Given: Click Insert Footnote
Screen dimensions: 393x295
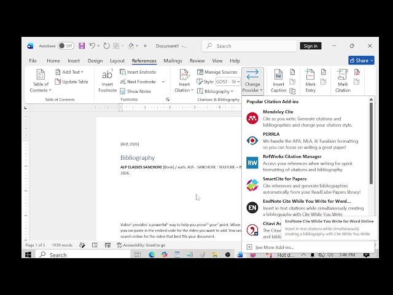Looking at the screenshot, I should pyautogui.click(x=107, y=81).
